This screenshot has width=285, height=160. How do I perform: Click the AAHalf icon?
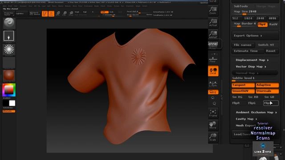pyautogui.click(x=213, y=35)
